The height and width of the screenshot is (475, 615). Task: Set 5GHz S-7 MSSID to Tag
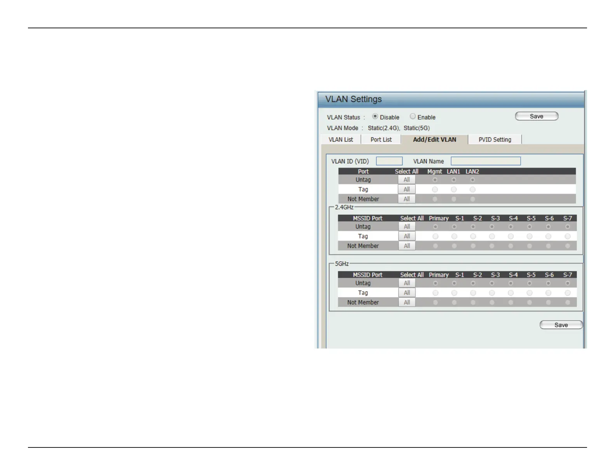pos(568,293)
